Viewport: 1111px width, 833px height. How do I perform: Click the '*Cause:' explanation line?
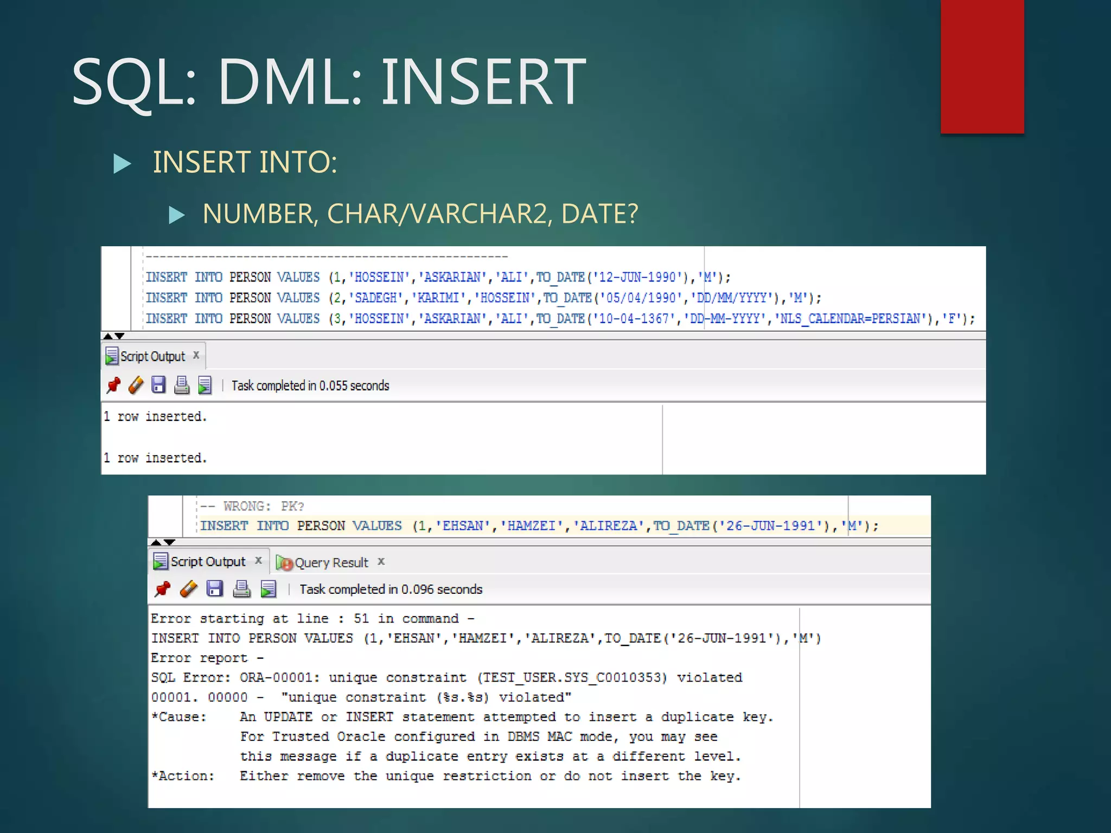click(462, 717)
